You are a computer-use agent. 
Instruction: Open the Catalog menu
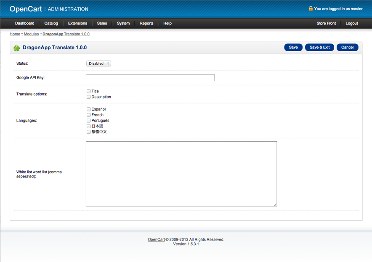pyautogui.click(x=51, y=23)
